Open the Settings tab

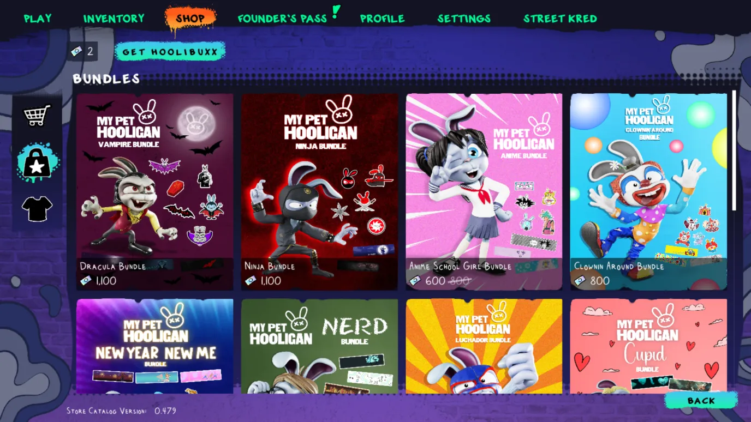click(464, 19)
